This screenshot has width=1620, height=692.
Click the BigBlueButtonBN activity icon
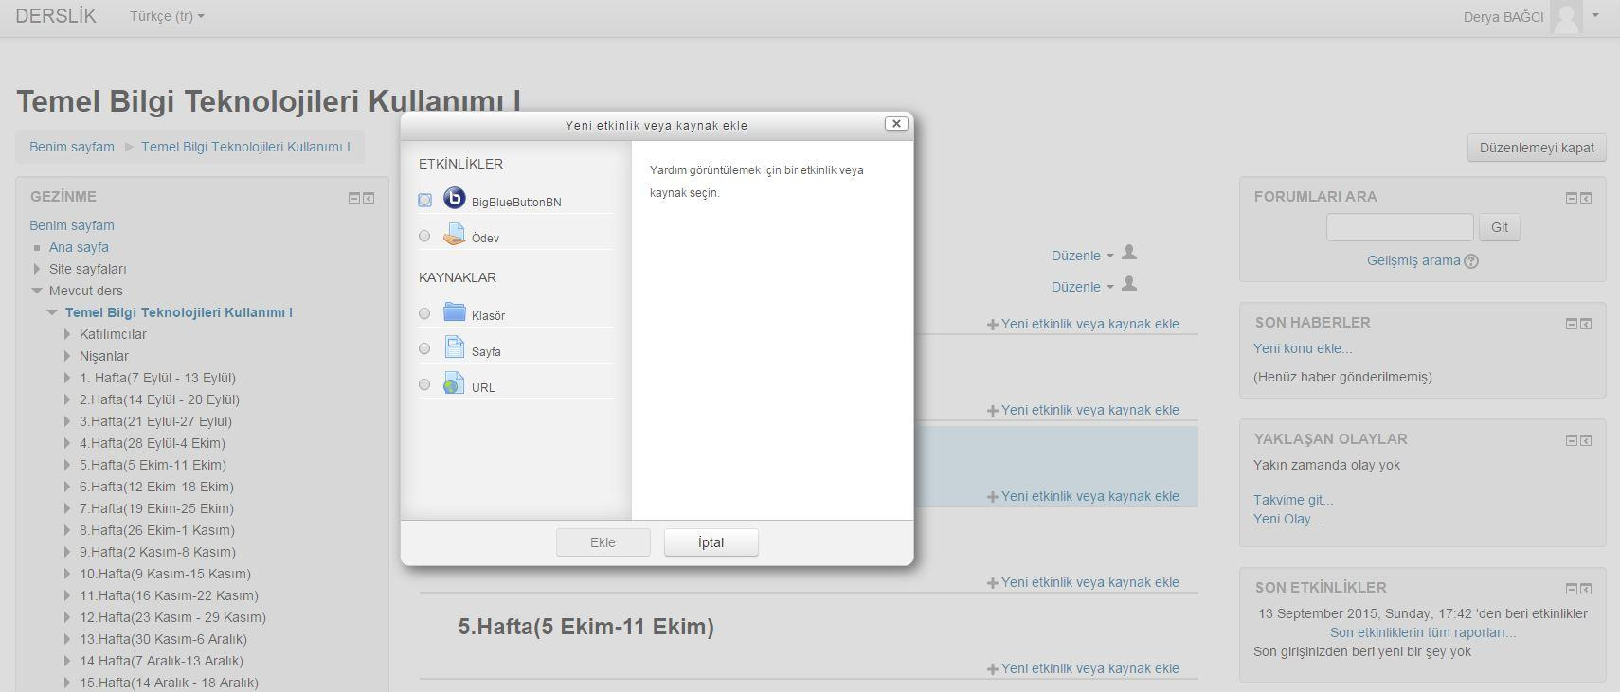455,198
